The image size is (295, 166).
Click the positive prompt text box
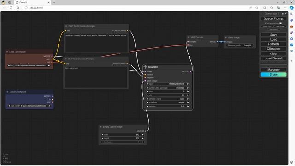coord(96,43)
